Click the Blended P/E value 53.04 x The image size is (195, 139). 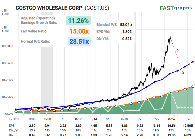click(126, 25)
